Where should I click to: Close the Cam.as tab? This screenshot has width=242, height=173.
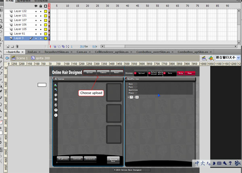point(90,52)
